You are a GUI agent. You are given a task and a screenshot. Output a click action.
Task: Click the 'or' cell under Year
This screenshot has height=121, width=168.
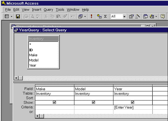[133, 112]
